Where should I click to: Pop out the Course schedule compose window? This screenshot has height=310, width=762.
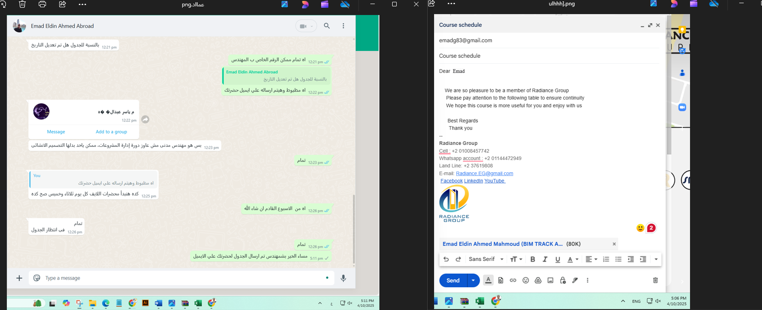pos(650,25)
